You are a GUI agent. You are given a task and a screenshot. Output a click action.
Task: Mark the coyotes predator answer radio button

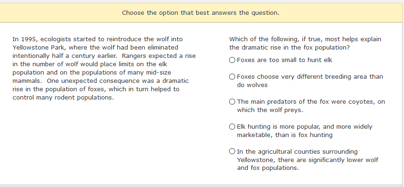coord(232,102)
